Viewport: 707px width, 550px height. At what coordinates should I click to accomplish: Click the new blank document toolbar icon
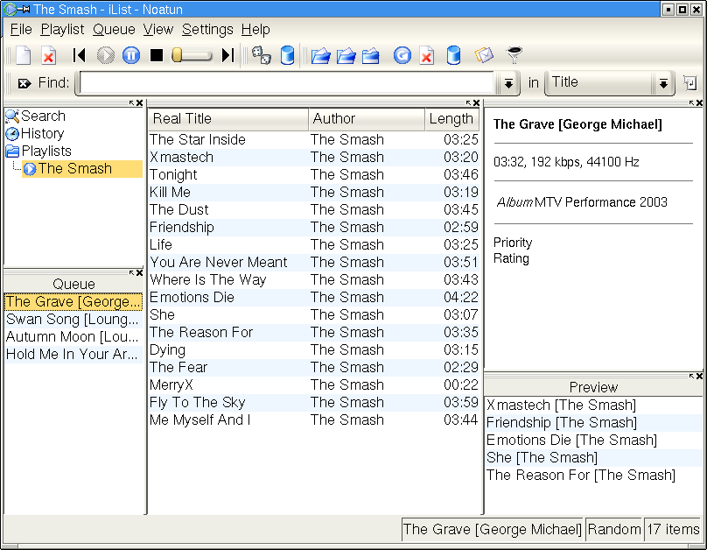23,55
